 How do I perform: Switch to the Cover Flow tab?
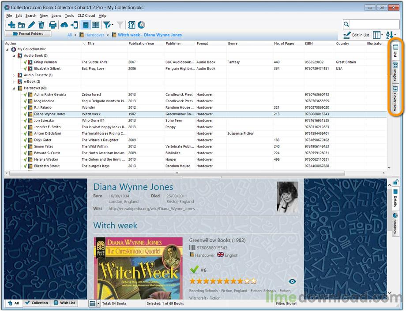[x=395, y=99]
